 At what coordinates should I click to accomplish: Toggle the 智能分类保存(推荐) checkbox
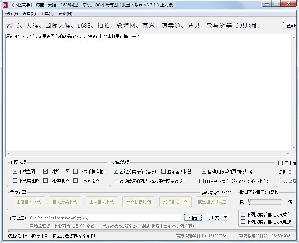[x=116, y=171]
